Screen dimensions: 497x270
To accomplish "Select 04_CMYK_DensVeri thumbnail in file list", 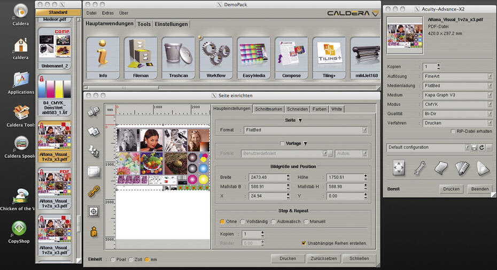I will pyautogui.click(x=55, y=95).
